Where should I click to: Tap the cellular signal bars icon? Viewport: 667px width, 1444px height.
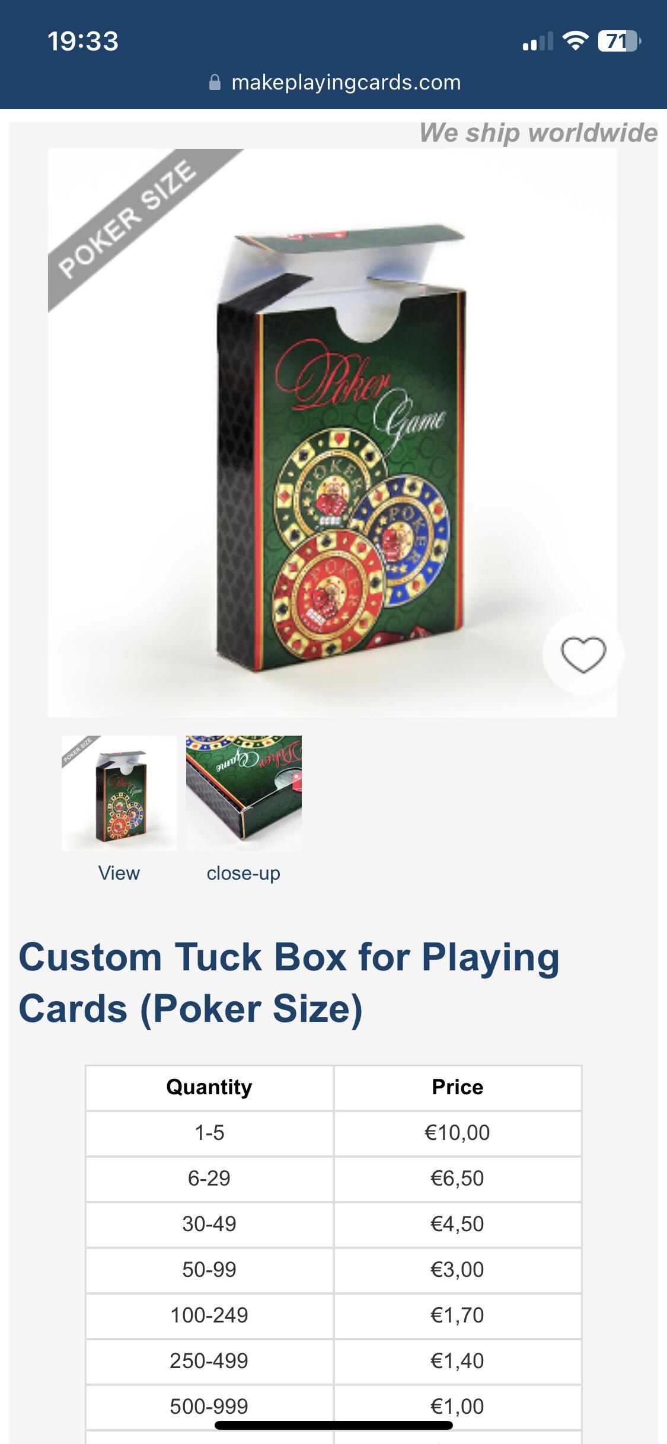538,41
